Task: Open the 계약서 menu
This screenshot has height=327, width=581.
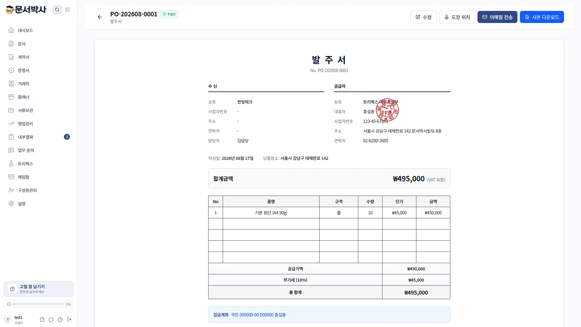Action: click(x=38, y=57)
